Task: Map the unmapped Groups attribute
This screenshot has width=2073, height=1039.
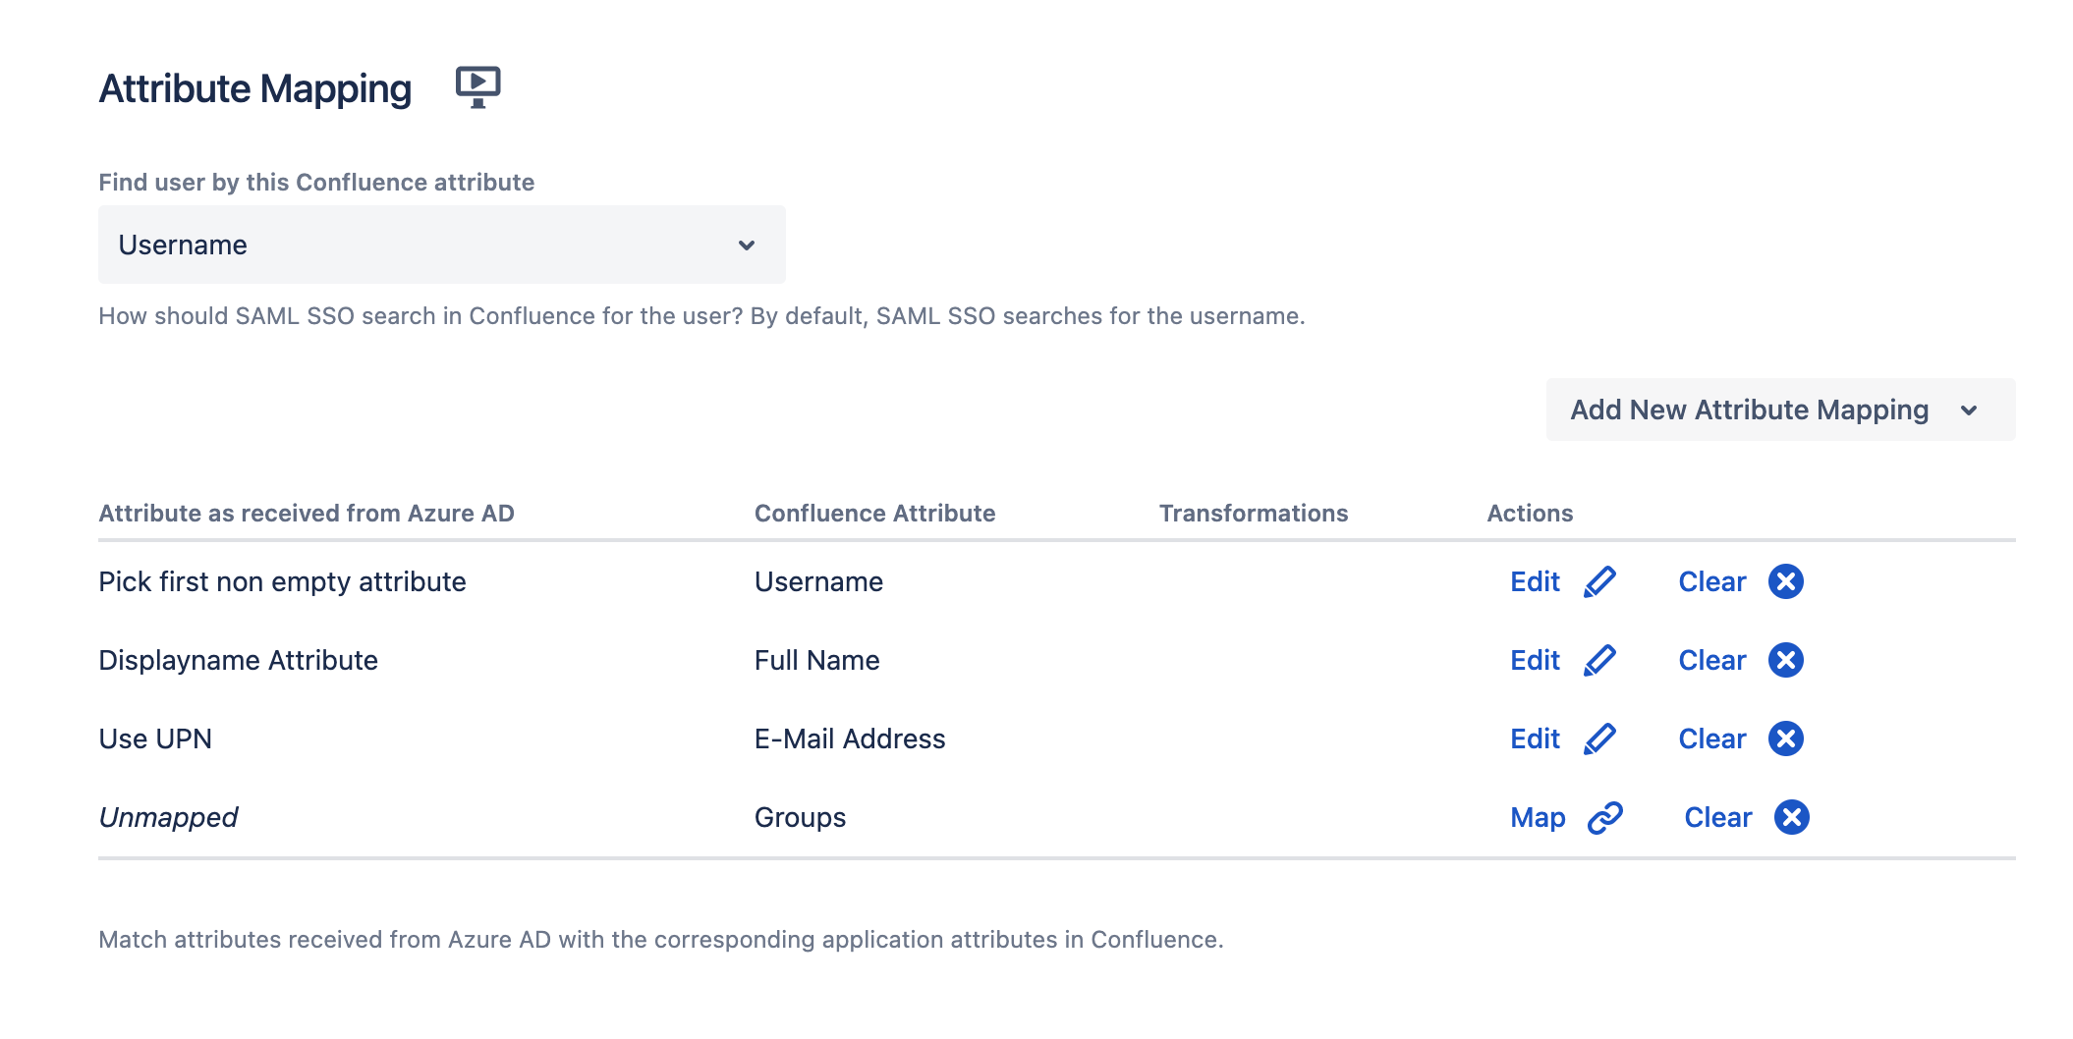Action: click(x=1538, y=817)
